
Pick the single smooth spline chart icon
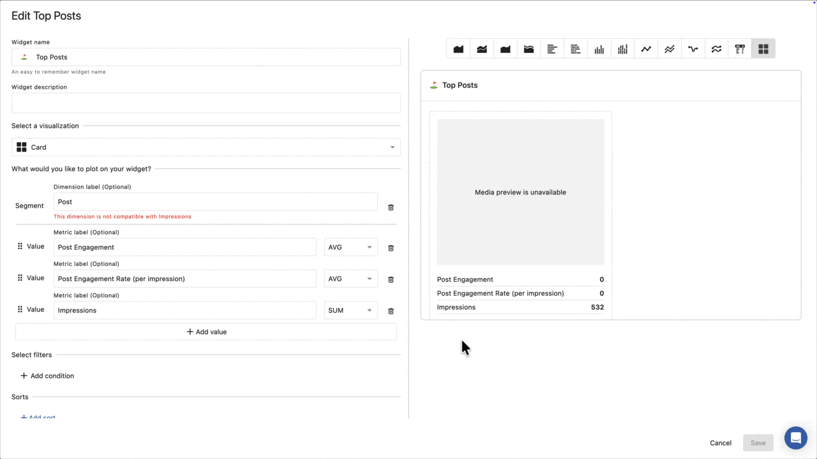click(693, 49)
